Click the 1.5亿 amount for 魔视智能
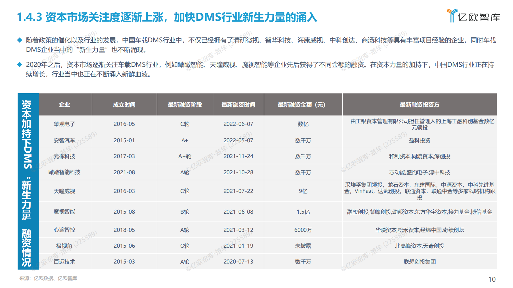This screenshot has width=513, height=288. coord(303,212)
